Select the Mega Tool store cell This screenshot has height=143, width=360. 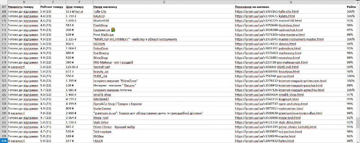pos(164,118)
